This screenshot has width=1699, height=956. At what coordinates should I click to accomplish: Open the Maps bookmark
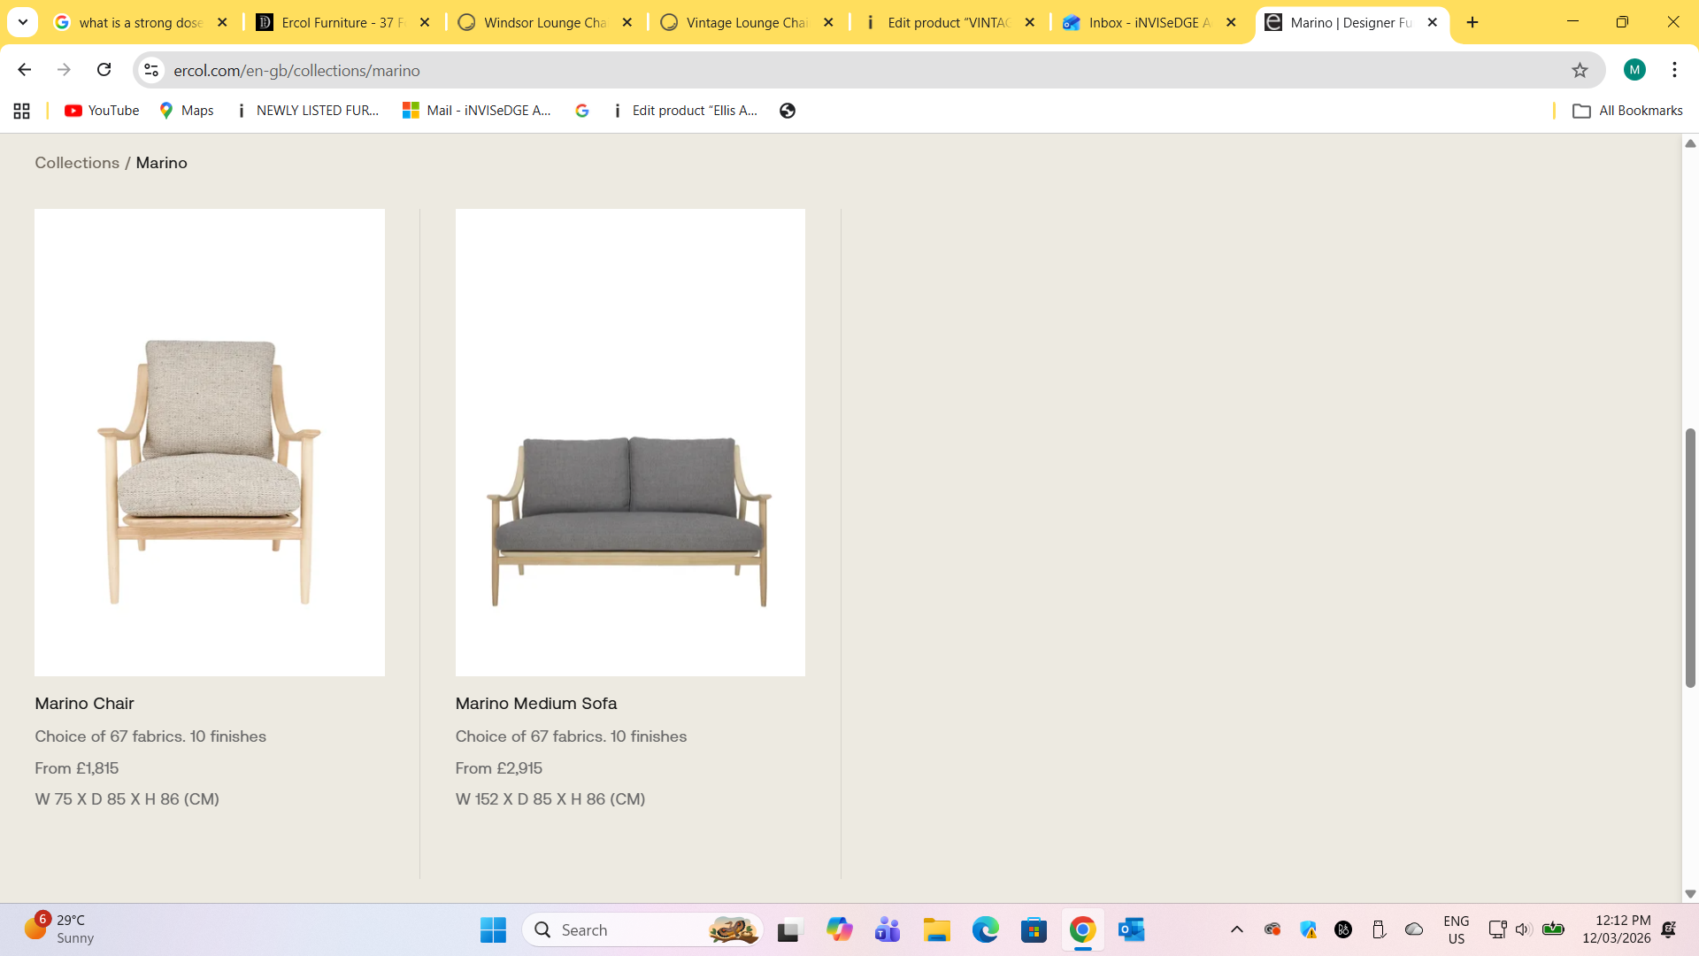click(x=187, y=111)
